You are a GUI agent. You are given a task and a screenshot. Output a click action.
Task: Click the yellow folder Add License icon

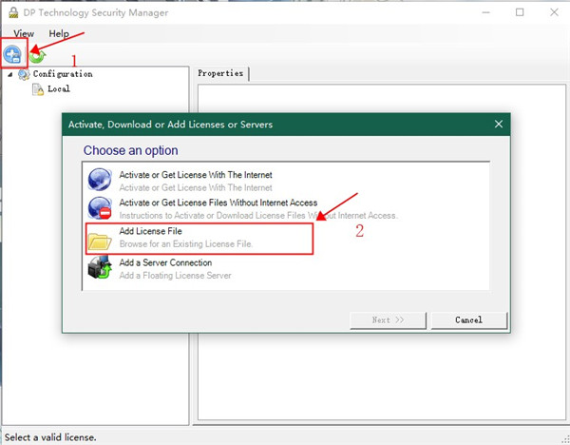pyautogui.click(x=100, y=242)
